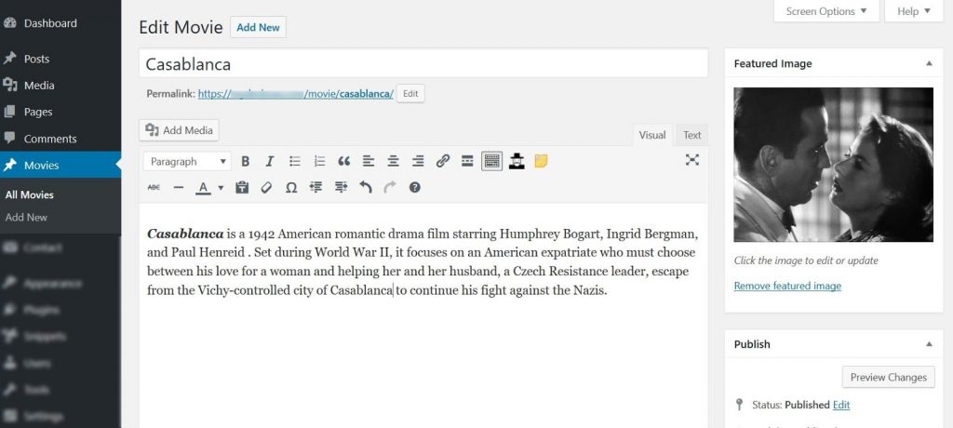Toggle the bulleted list button
Image resolution: width=953 pixels, height=428 pixels.
coord(295,161)
